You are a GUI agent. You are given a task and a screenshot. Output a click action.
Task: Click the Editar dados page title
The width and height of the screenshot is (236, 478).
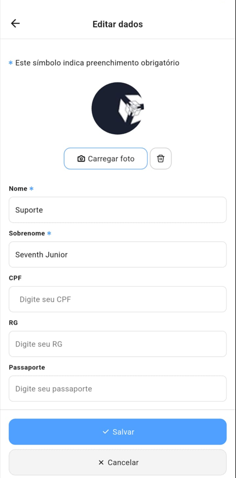click(x=117, y=24)
